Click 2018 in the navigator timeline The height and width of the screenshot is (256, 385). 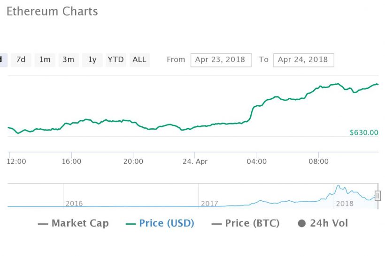tap(345, 204)
